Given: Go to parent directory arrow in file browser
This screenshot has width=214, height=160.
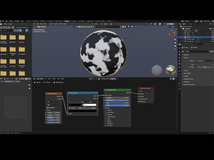Looking at the screenshot, I should (x=6, y=27).
